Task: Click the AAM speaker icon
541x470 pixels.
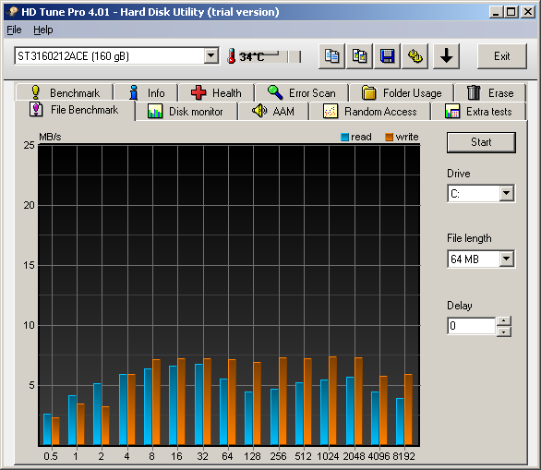Action: 259,111
